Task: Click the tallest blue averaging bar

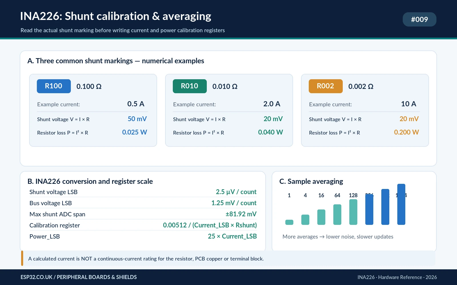Action: pos(401,204)
